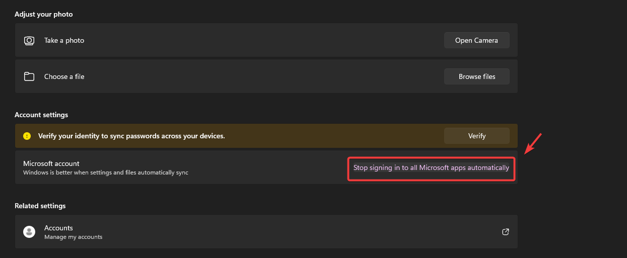Select the Take a photo label
The height and width of the screenshot is (258, 627).
coord(64,40)
